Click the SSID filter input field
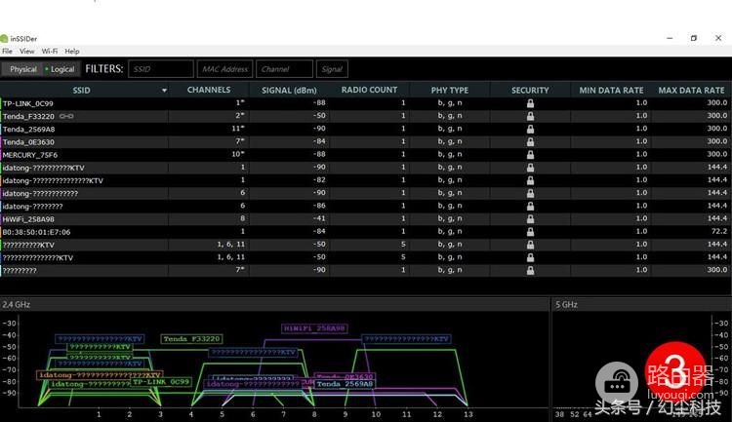This screenshot has width=732, height=422. tap(161, 69)
